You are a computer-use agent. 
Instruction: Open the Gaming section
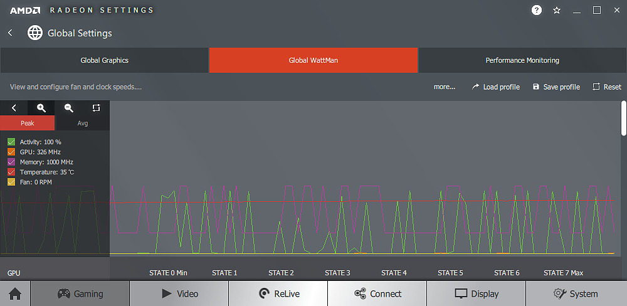coord(80,294)
